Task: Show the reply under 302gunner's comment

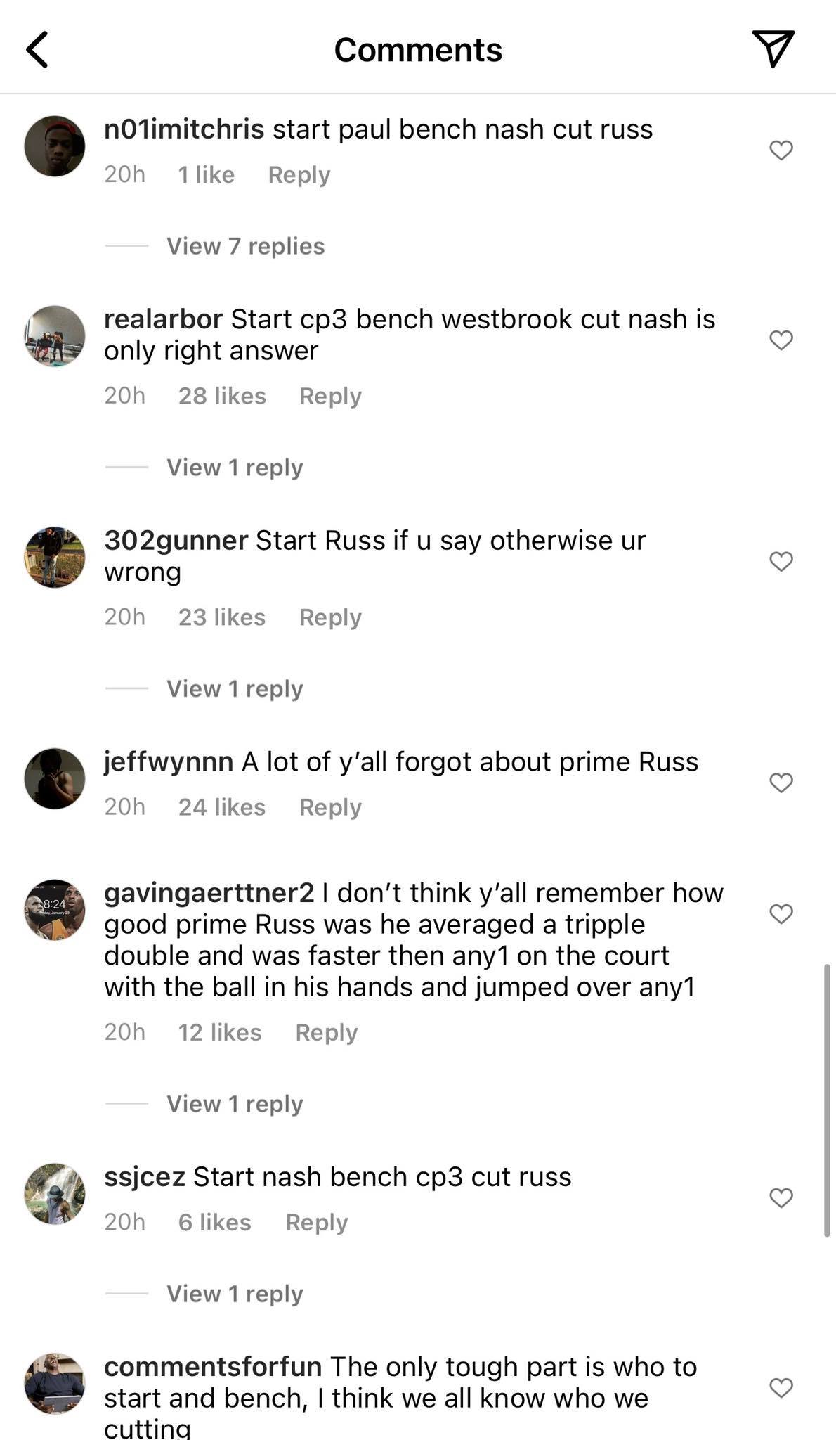Action: point(235,688)
